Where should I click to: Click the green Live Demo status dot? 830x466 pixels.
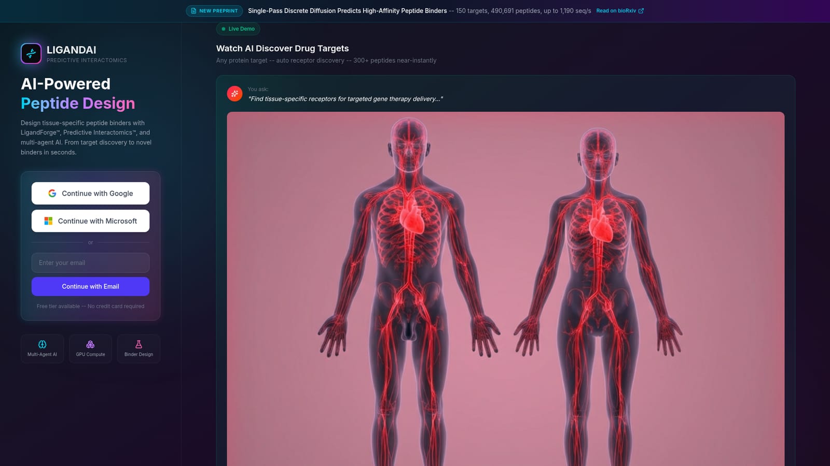click(x=224, y=29)
